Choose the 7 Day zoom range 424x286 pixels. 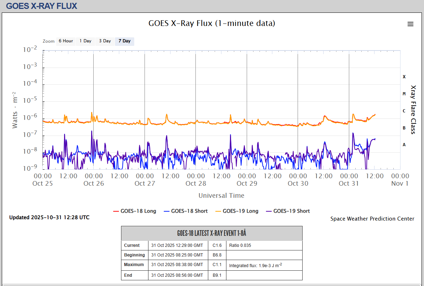(125, 41)
